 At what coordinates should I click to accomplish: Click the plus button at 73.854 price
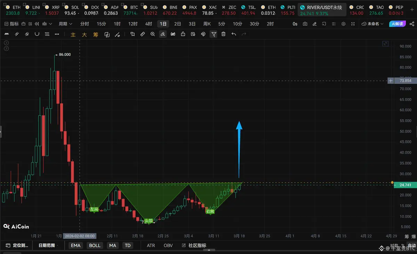click(391, 81)
